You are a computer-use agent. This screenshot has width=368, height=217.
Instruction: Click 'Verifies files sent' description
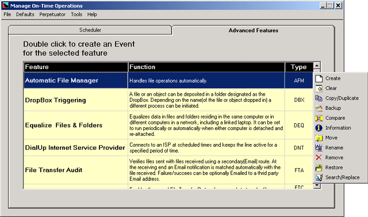pos(205,170)
